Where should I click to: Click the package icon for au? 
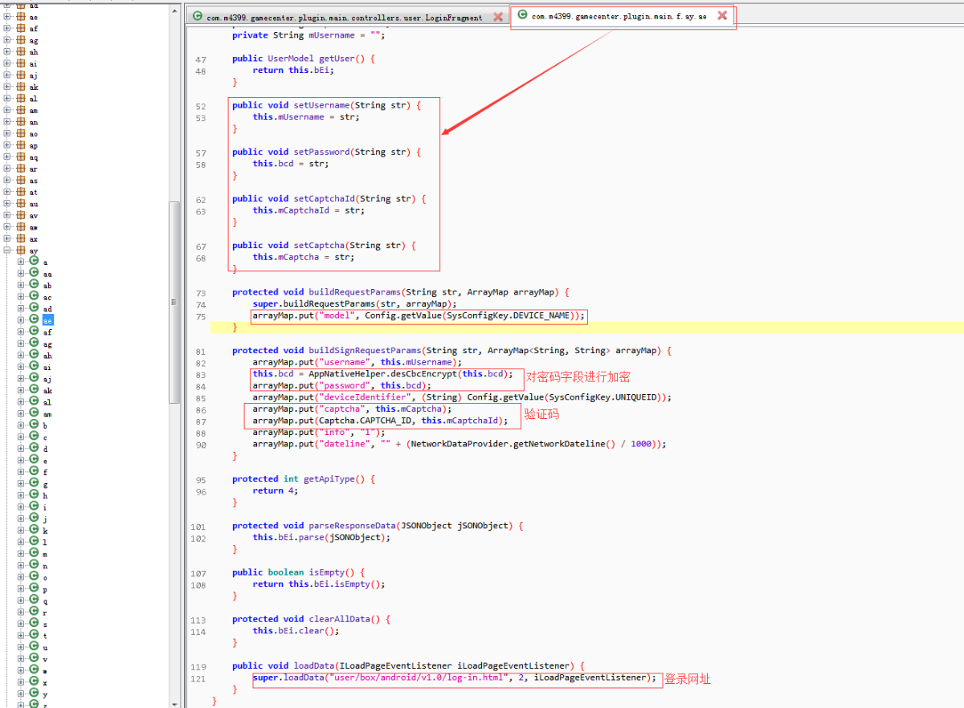pos(21,204)
